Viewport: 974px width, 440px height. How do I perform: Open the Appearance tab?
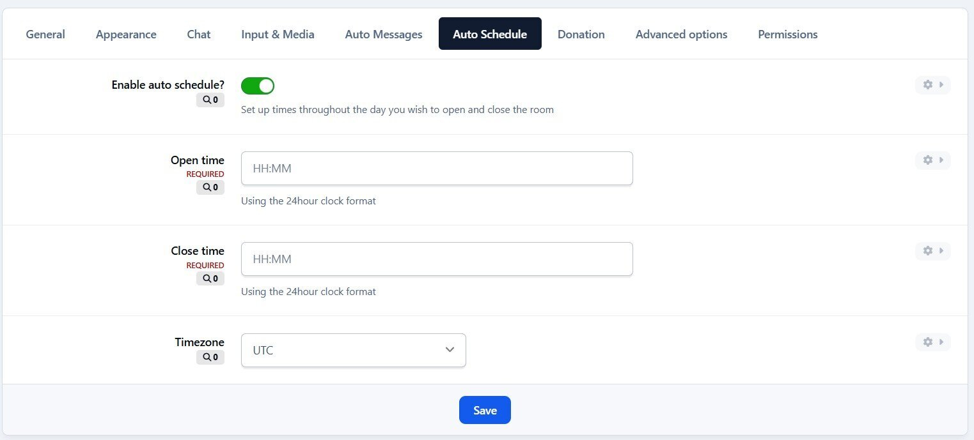pos(126,34)
